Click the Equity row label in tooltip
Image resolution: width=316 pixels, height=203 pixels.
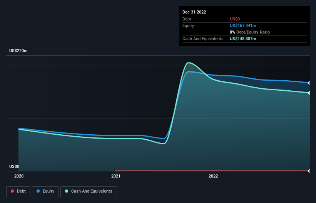pyautogui.click(x=188, y=25)
